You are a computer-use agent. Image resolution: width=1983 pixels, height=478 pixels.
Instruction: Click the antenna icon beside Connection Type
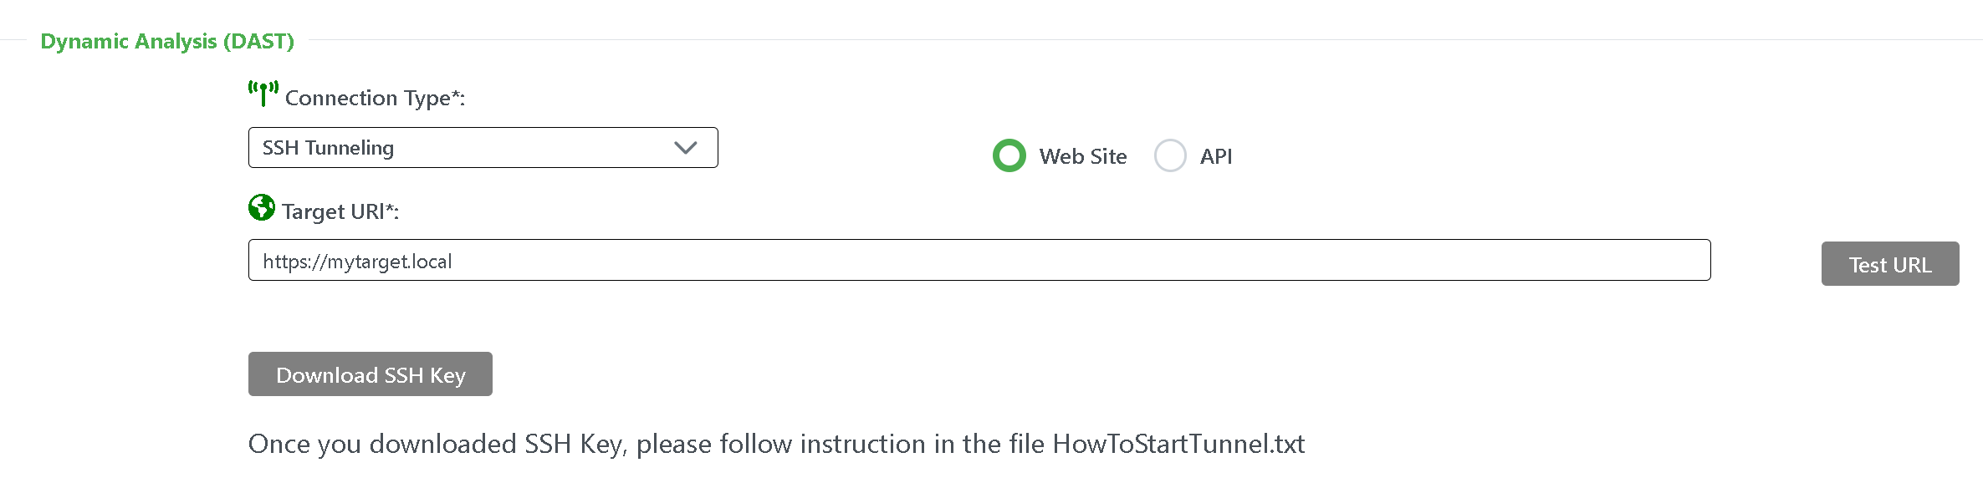point(263,94)
